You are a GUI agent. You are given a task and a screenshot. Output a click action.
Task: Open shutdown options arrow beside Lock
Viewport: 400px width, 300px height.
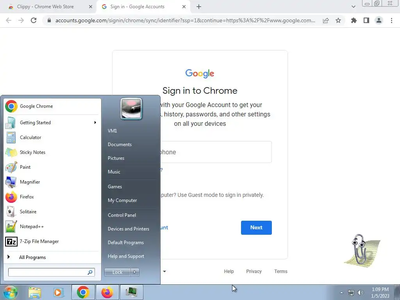(135, 272)
